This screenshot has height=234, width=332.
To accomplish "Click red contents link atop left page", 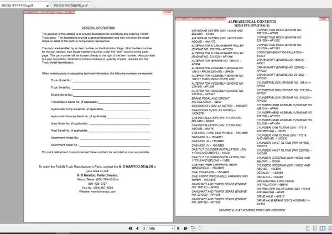I will click(49, 12).
